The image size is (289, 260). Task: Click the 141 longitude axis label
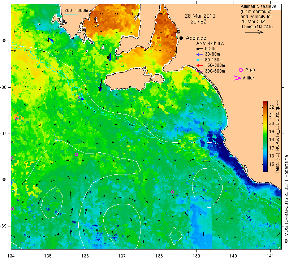pyautogui.click(x=270, y=256)
